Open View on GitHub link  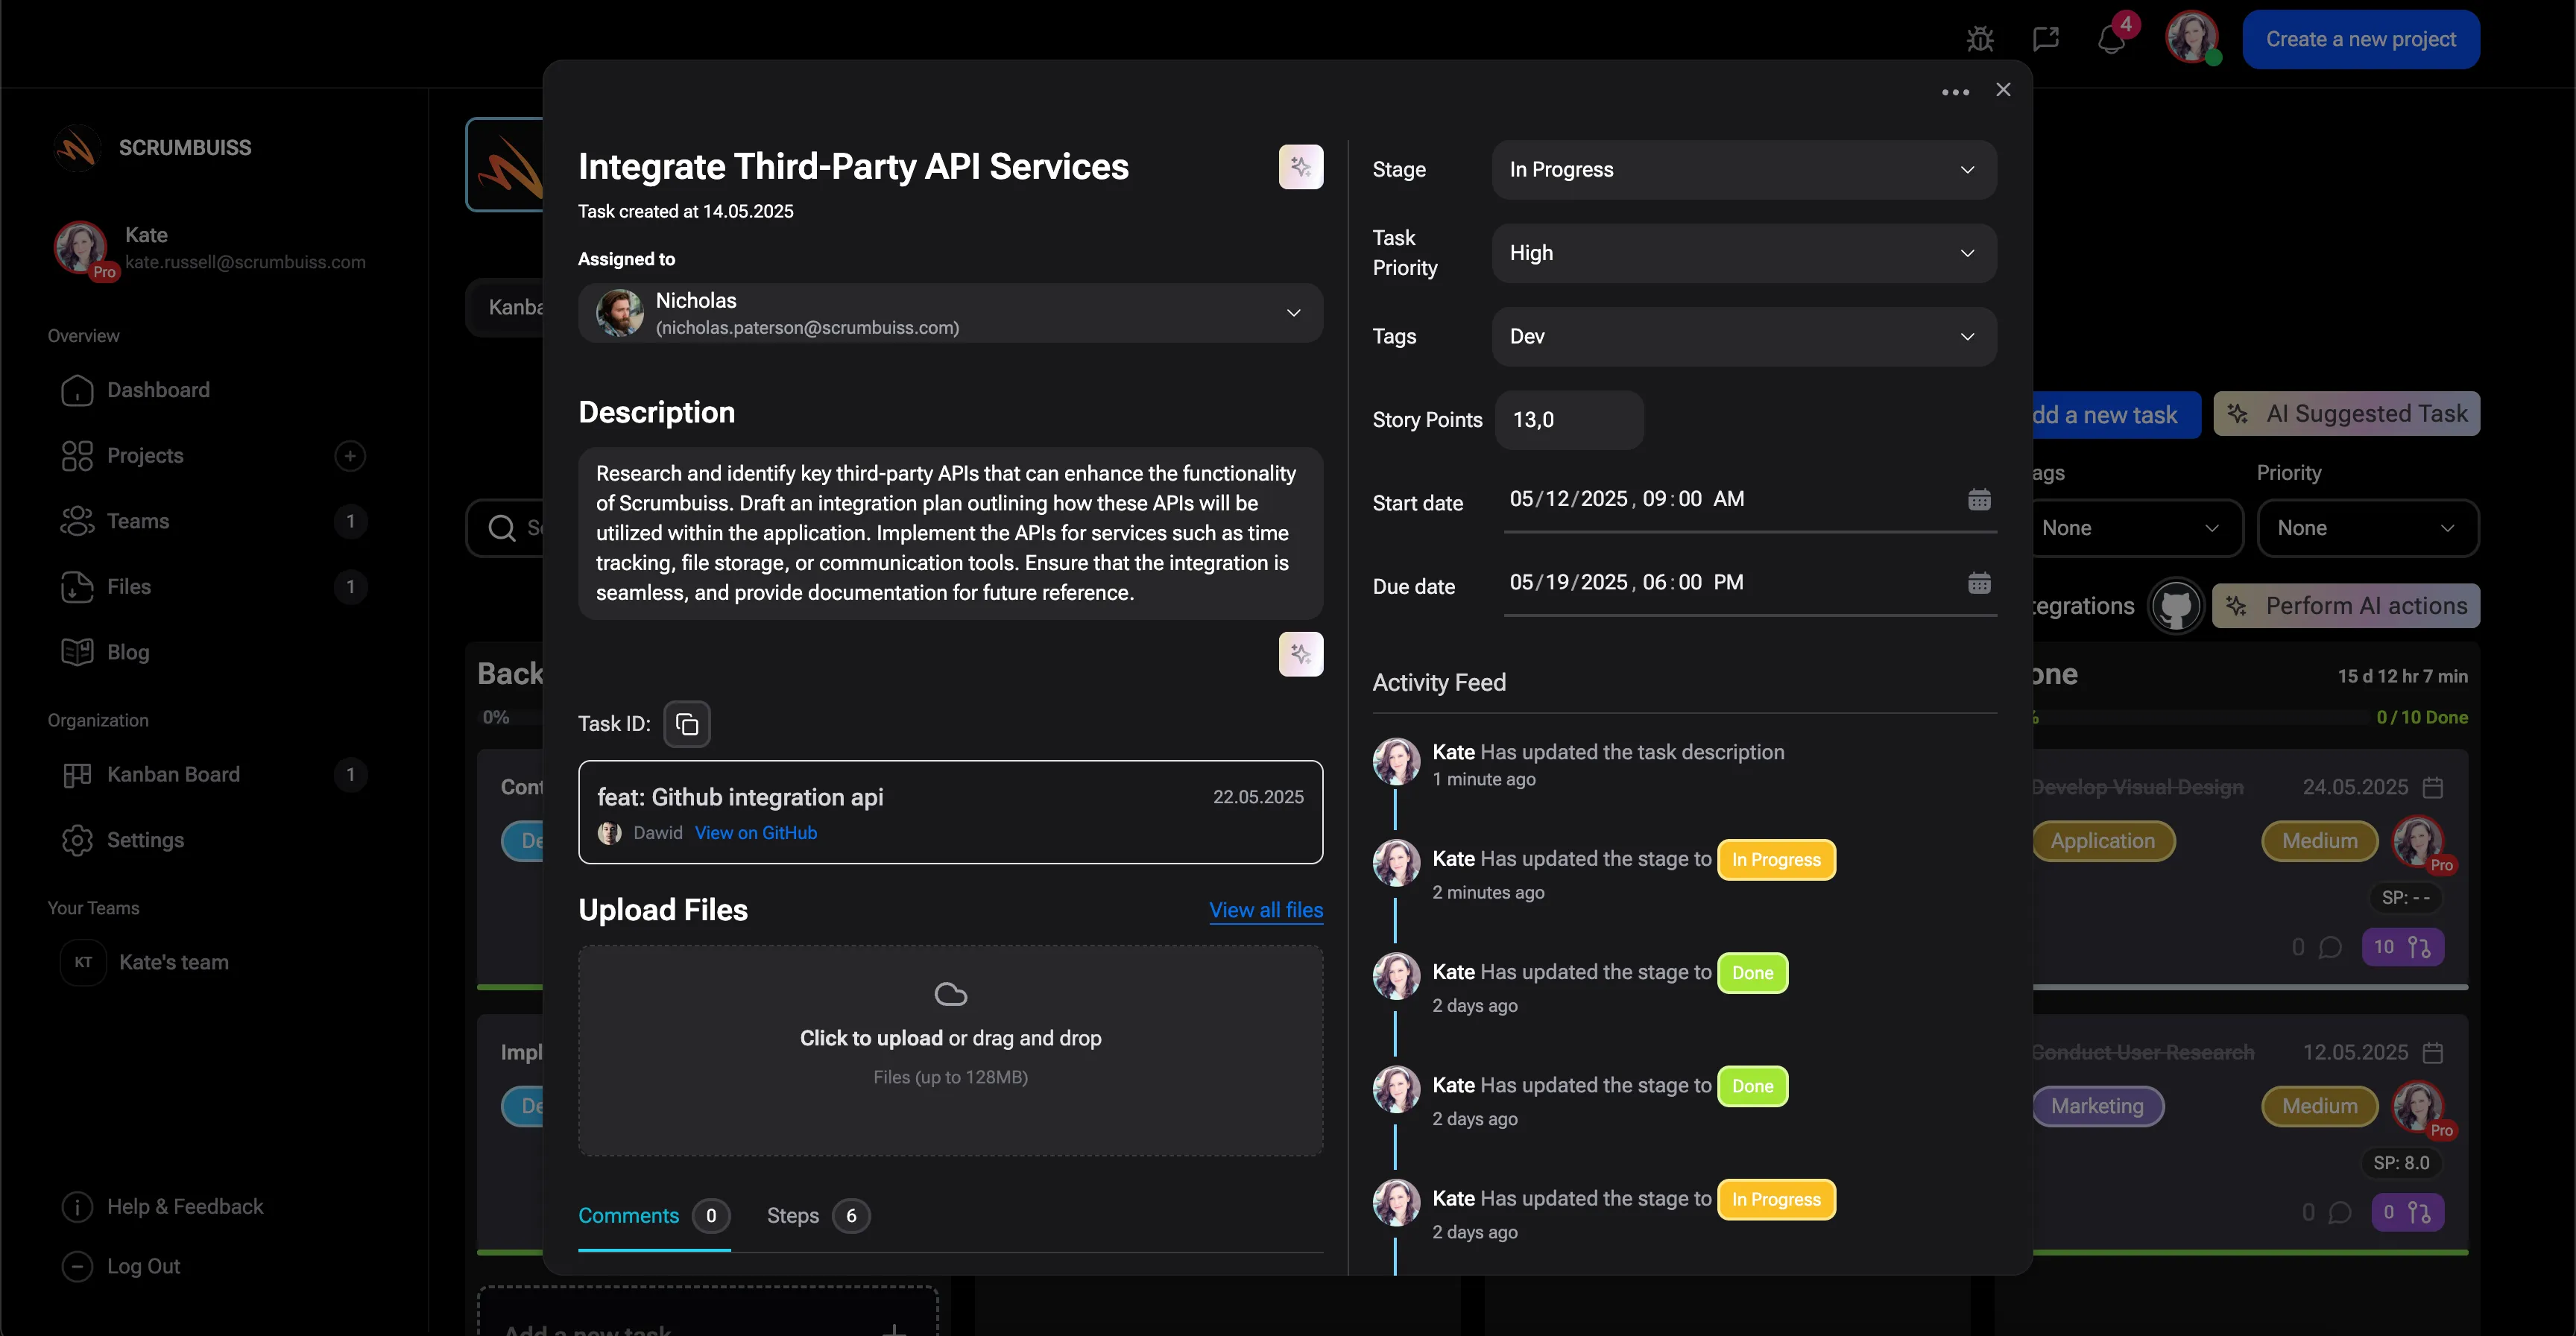[755, 833]
